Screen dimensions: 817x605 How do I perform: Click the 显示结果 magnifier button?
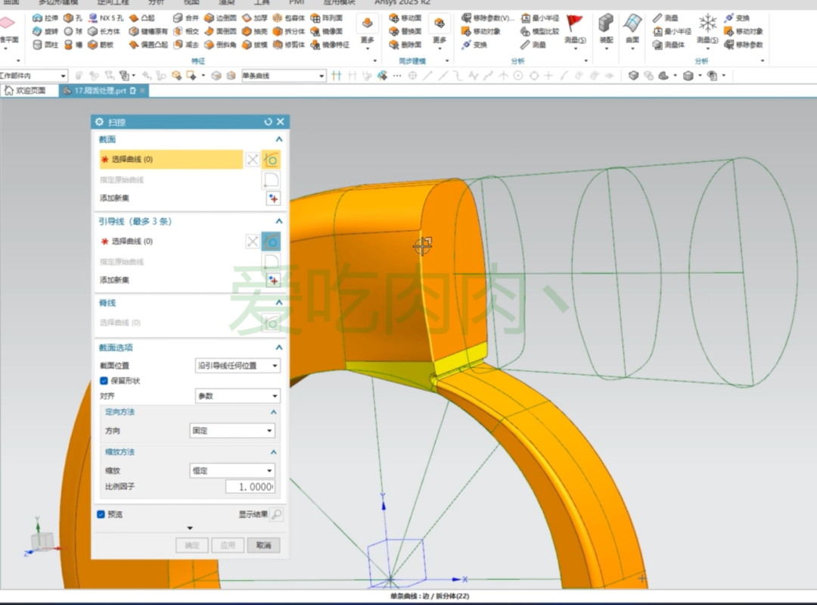point(277,515)
